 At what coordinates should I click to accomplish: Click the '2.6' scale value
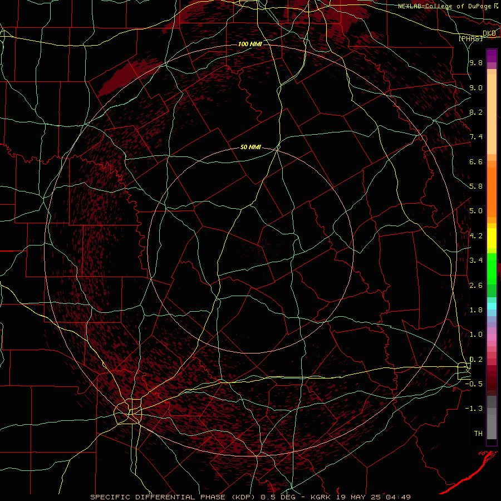(x=476, y=286)
